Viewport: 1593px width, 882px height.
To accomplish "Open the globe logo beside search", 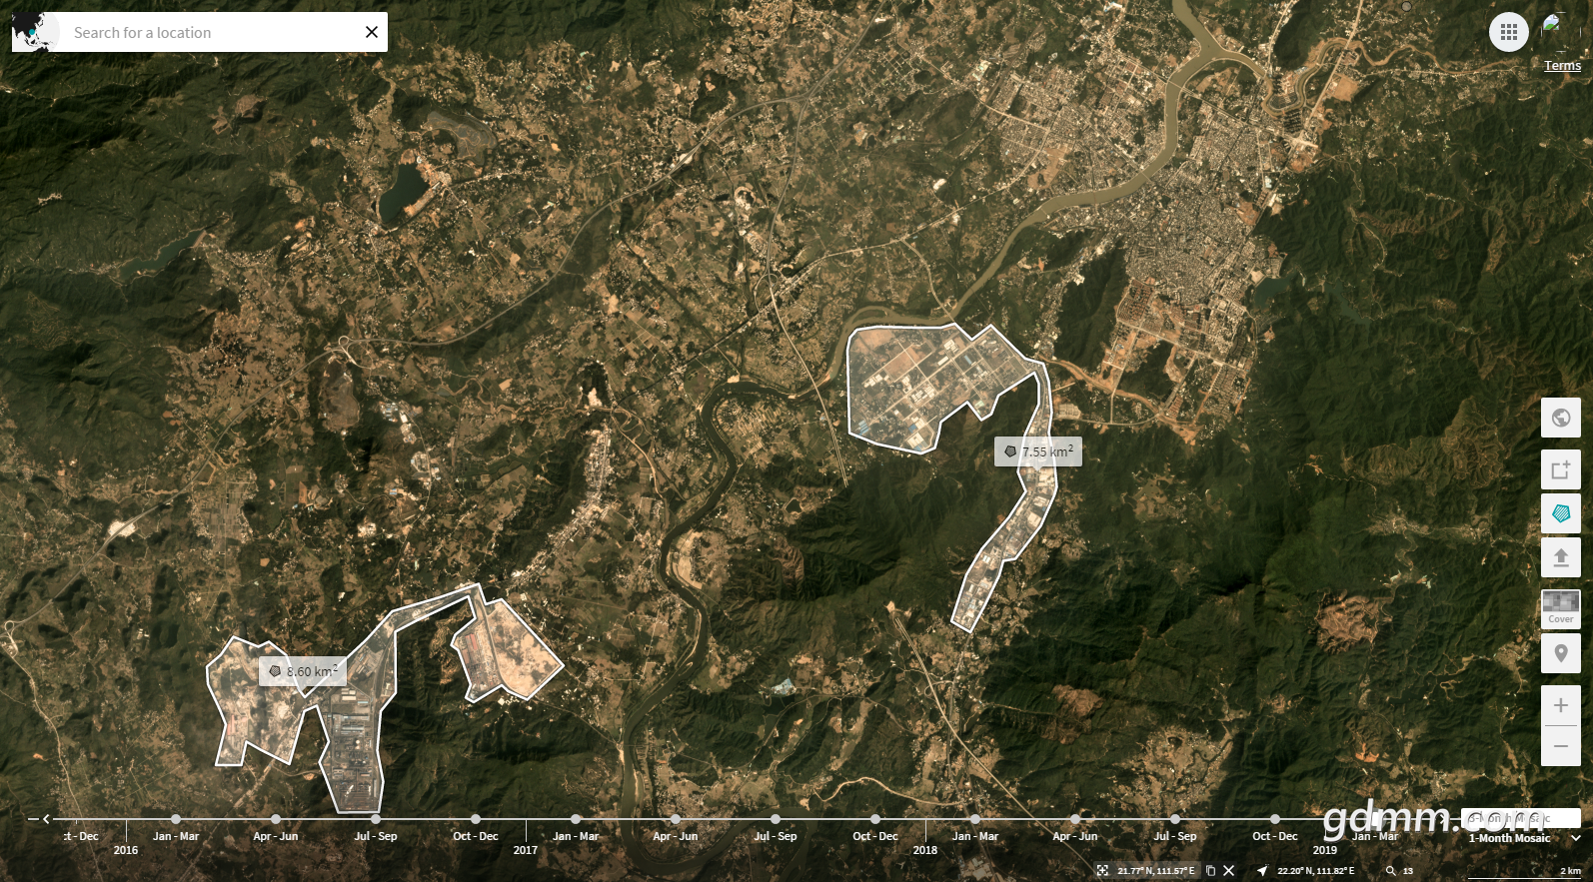I will [x=34, y=32].
